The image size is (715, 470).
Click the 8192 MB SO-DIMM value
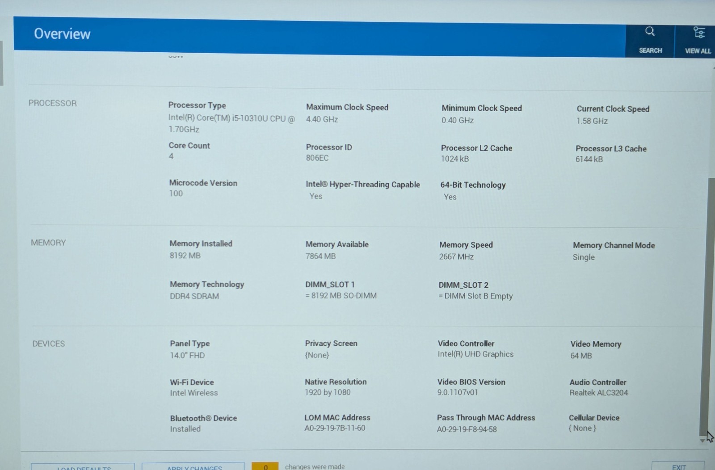341,296
